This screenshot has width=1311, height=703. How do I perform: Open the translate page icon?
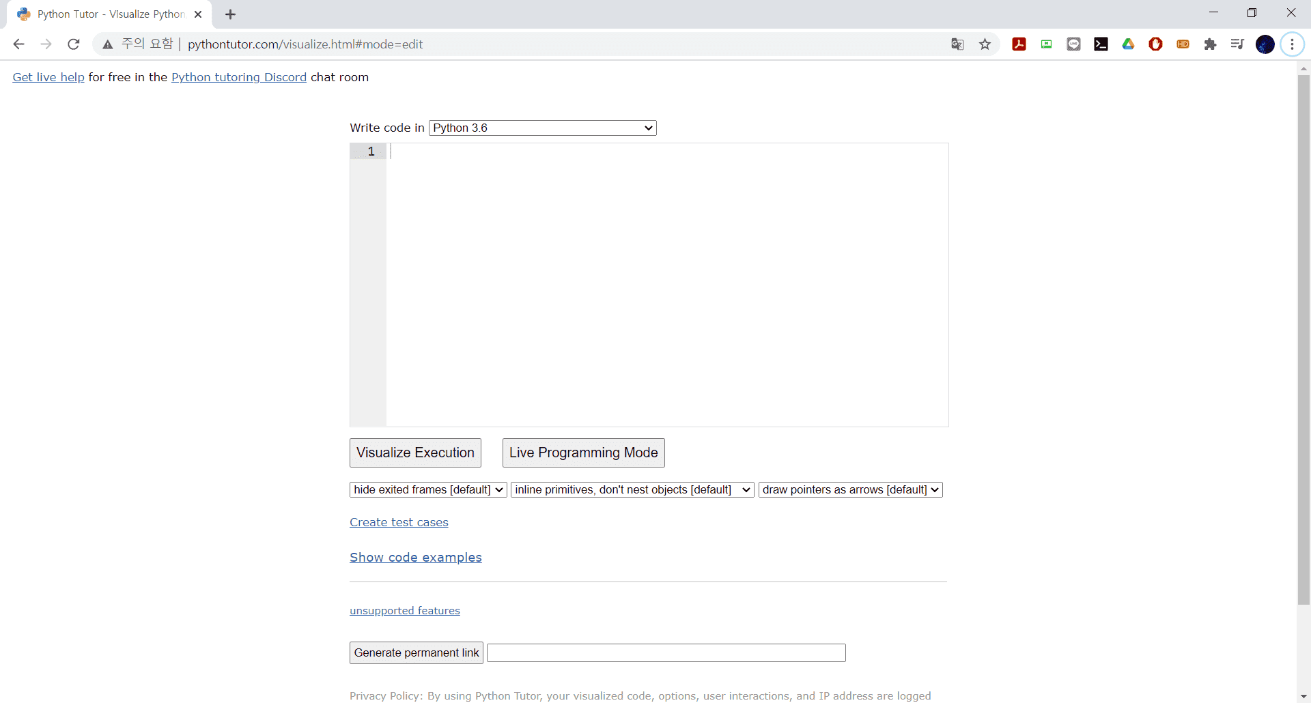[x=957, y=44]
